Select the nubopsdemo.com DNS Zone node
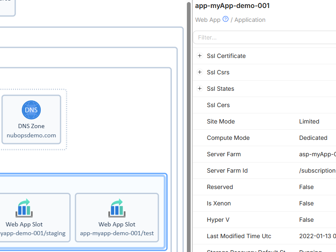This screenshot has height=252, width=336. 31,119
